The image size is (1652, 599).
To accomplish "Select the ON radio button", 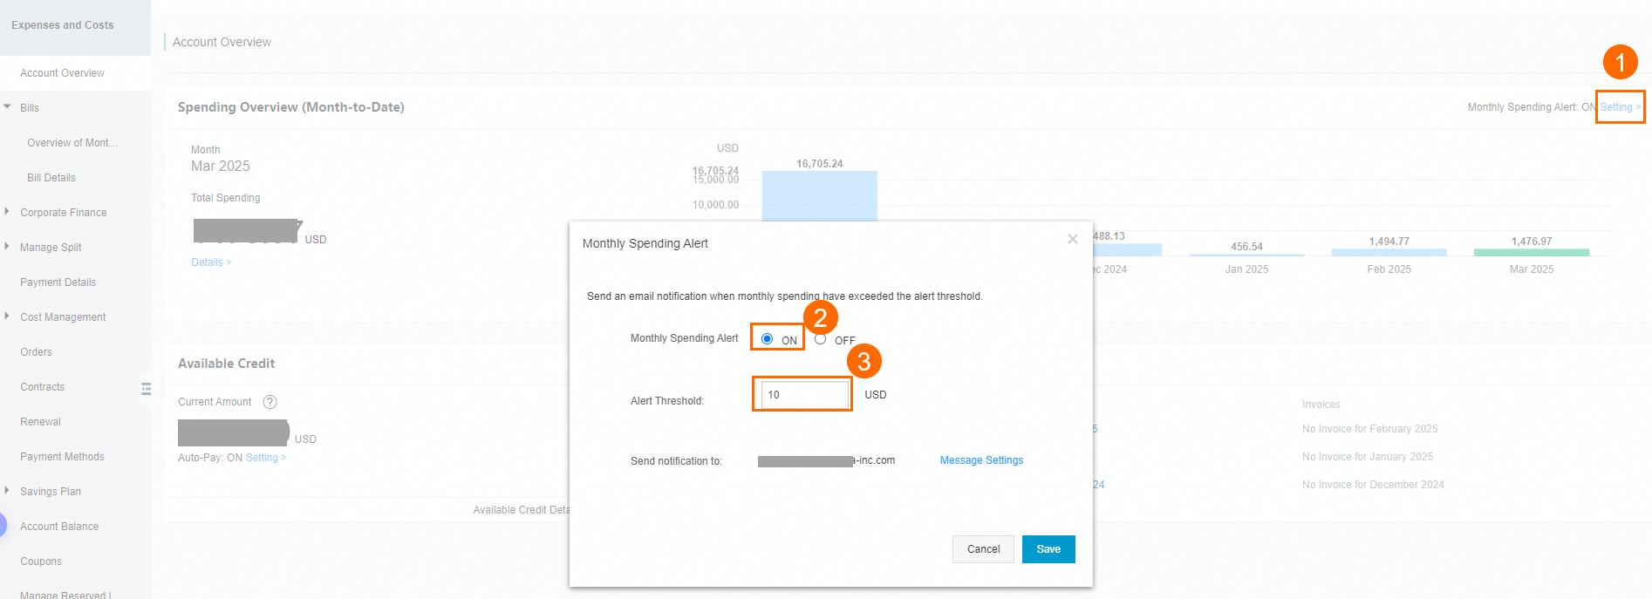I will 767,338.
